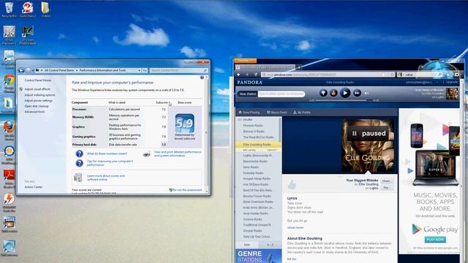Screen dimensions: 468x263
Task: Click Re-run the assessment link
Action: point(187,190)
